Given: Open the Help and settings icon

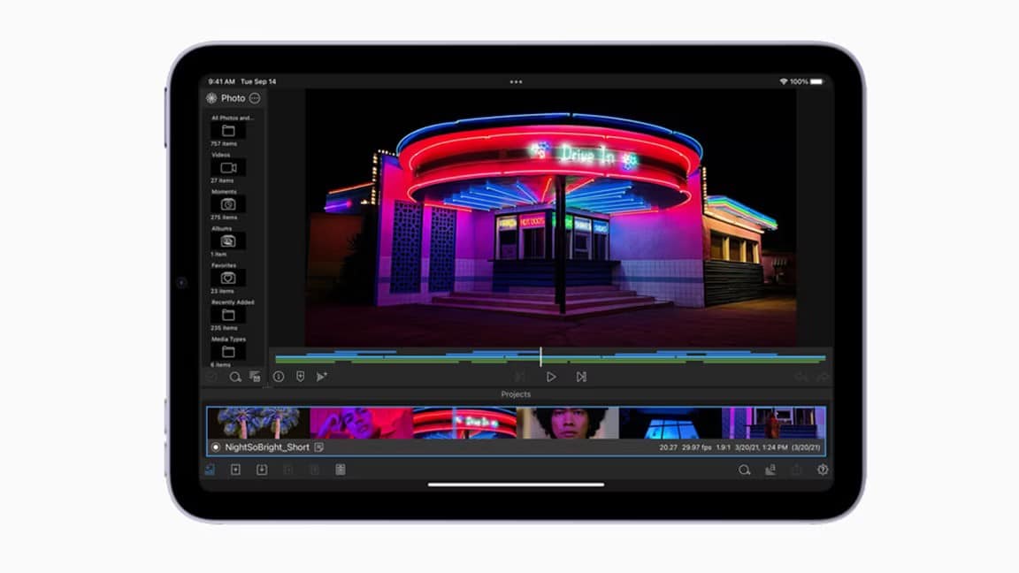Looking at the screenshot, I should click(x=823, y=470).
